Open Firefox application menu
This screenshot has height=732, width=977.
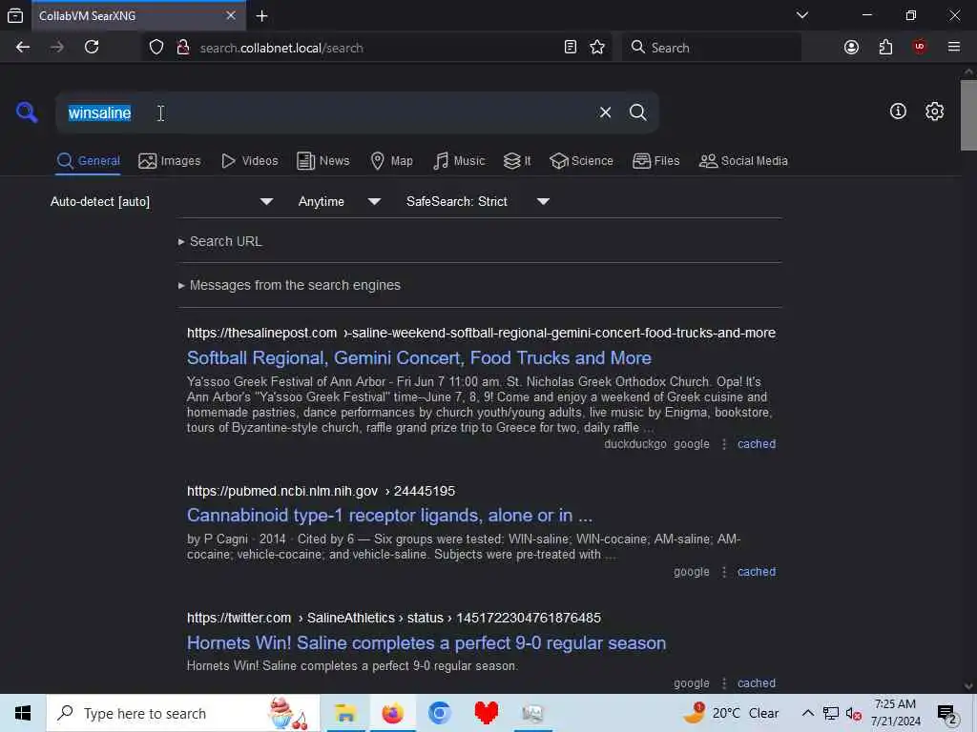coord(954,47)
